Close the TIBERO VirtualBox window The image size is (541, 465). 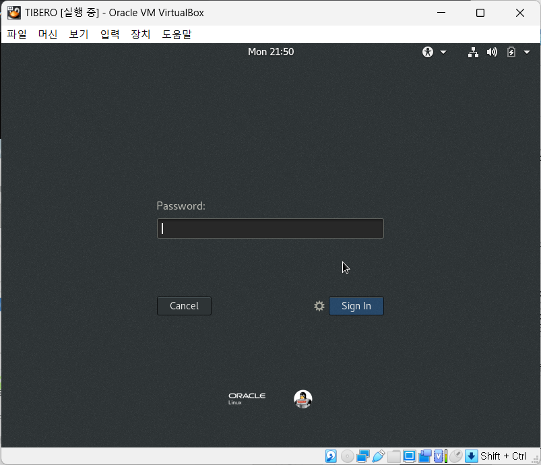pyautogui.click(x=520, y=13)
